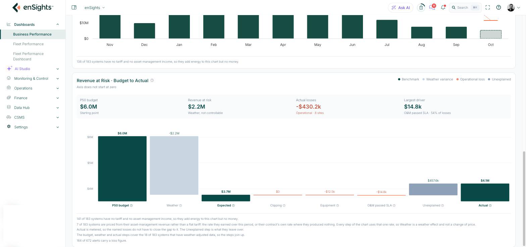Click the page vertical scrollbar

524,198
